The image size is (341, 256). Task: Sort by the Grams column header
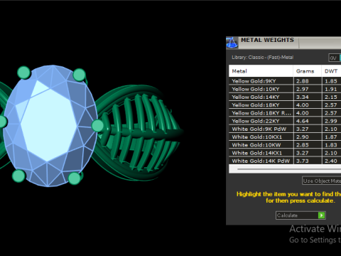coord(308,71)
